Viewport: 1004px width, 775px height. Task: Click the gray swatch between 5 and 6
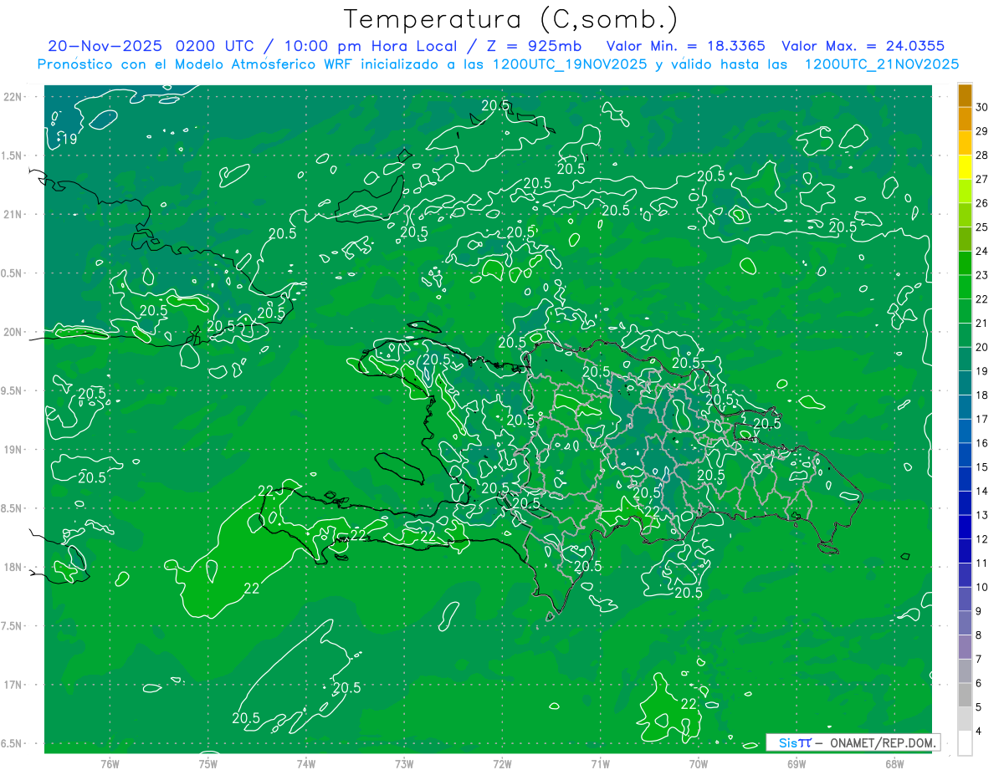point(966,696)
